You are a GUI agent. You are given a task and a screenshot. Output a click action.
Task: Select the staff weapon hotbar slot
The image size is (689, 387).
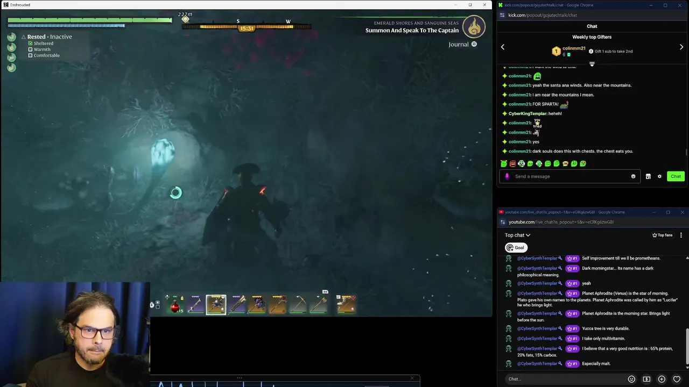click(x=278, y=305)
